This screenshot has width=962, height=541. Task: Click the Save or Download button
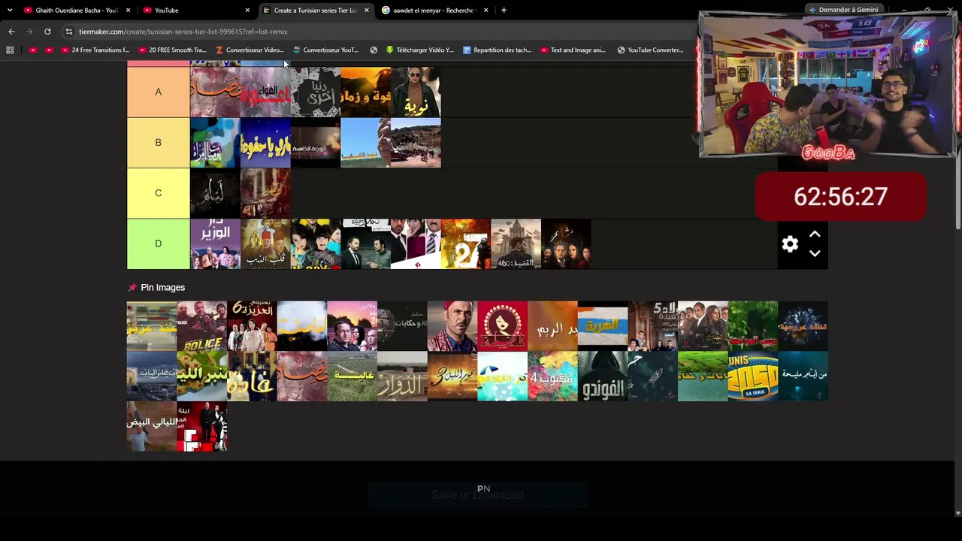(x=477, y=495)
